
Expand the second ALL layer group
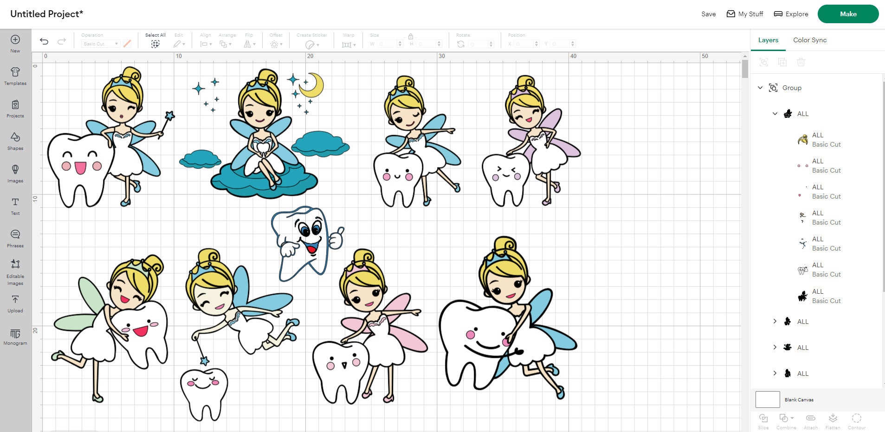coord(775,321)
